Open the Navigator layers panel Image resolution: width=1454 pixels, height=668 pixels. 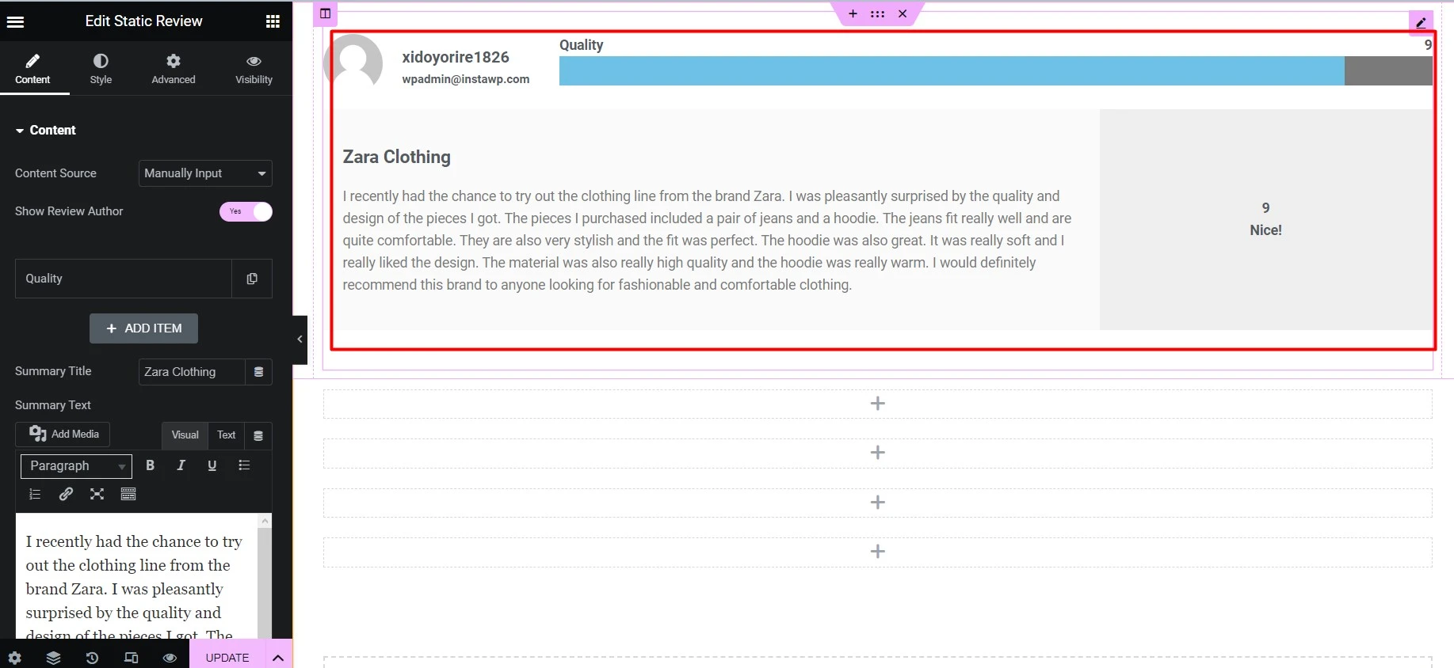pos(53,658)
